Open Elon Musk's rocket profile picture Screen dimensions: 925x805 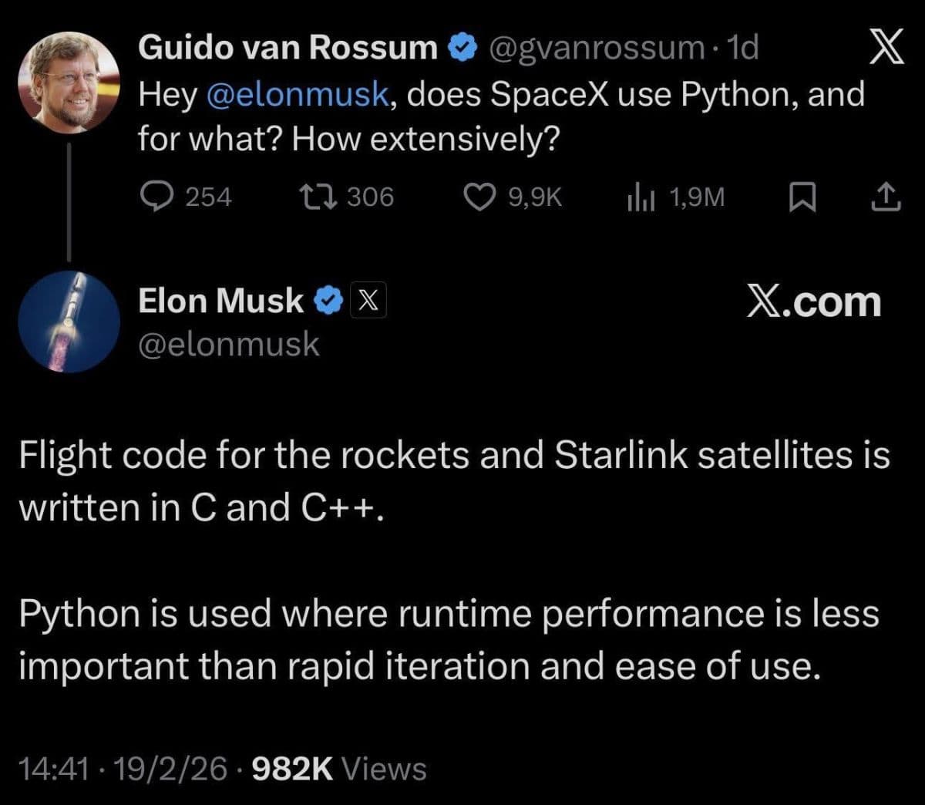click(x=69, y=322)
